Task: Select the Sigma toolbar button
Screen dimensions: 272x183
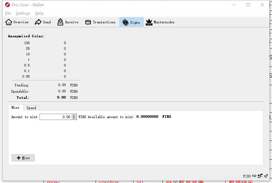Action: (x=131, y=22)
